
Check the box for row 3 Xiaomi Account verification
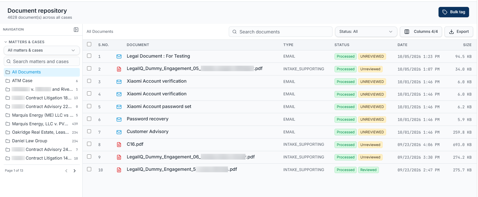(x=89, y=81)
